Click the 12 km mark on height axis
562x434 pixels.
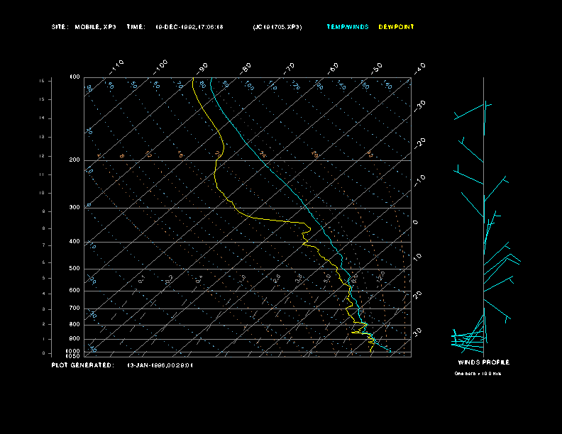(42, 156)
